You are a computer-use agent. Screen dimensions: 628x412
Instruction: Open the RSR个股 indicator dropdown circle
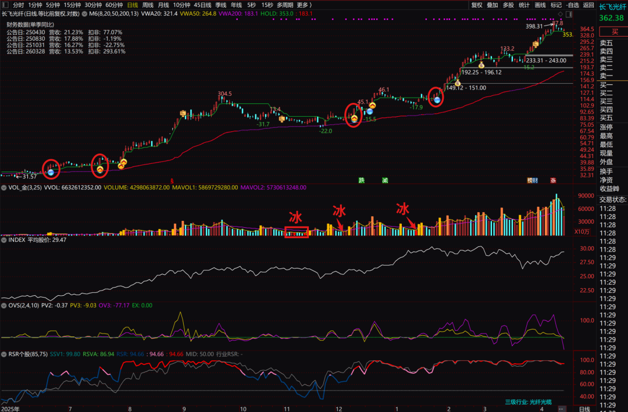[4, 354]
